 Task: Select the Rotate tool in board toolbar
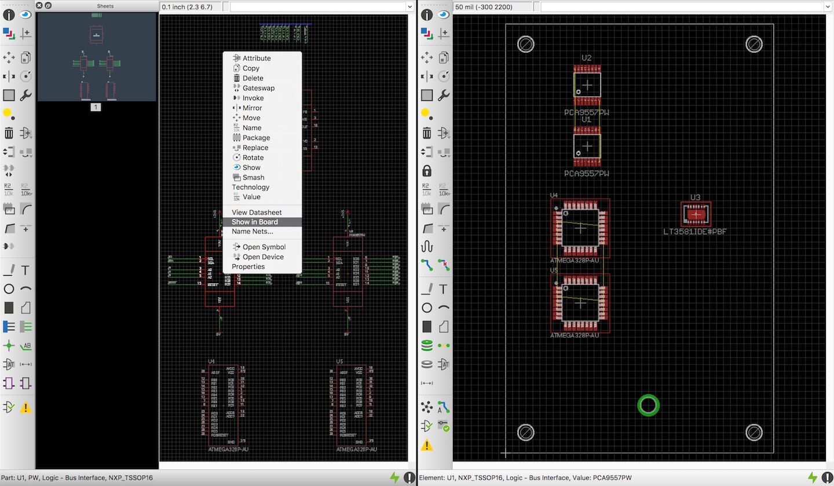(x=444, y=76)
